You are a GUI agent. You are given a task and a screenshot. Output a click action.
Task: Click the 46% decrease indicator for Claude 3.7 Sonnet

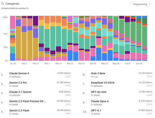click(x=68, y=95)
